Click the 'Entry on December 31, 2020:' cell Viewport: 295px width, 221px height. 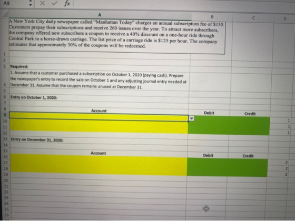[x=37, y=139]
